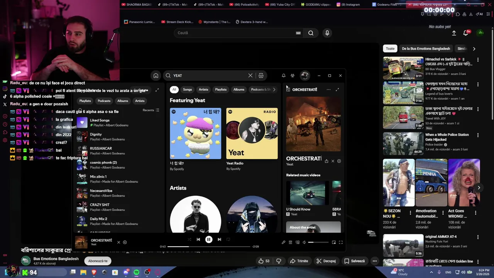Open Spotify profile avatar menu
Screen dimensions: 494x278
click(305, 76)
